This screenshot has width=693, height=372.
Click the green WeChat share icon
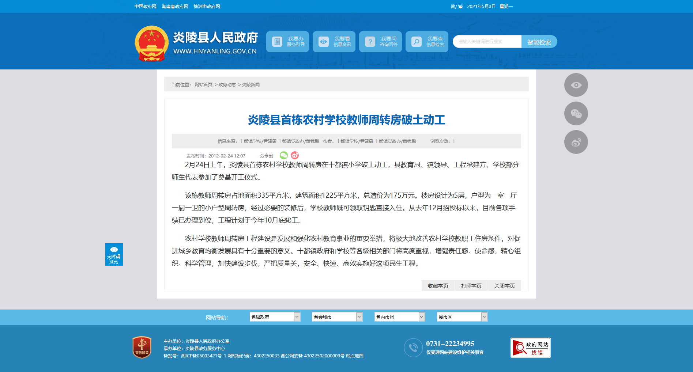283,155
